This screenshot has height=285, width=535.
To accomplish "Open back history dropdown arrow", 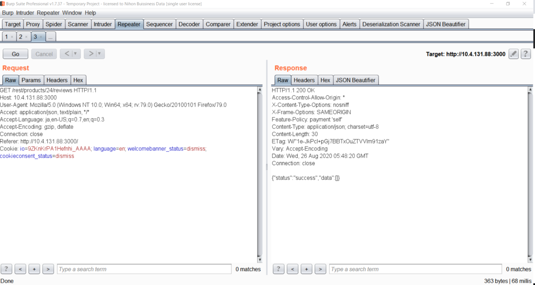I will click(x=75, y=54).
